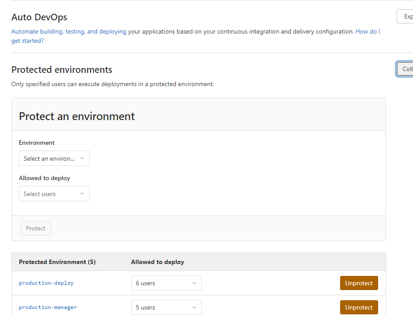Open the 'Select an environment' dropdown
The width and height of the screenshot is (413, 317).
pyautogui.click(x=54, y=158)
